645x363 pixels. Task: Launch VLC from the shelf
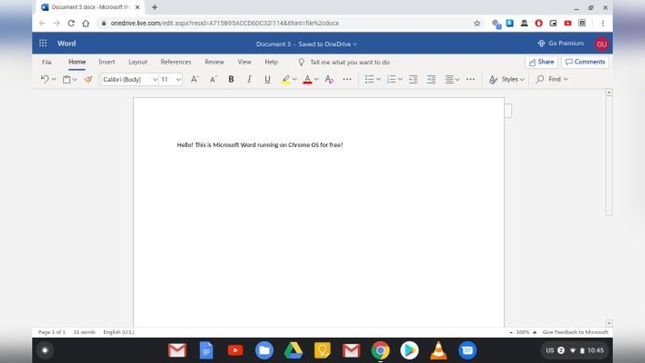point(439,351)
